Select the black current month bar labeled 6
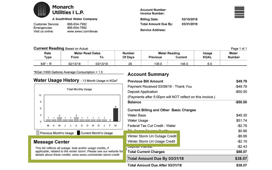The height and width of the screenshot is (170, 272). (116, 115)
